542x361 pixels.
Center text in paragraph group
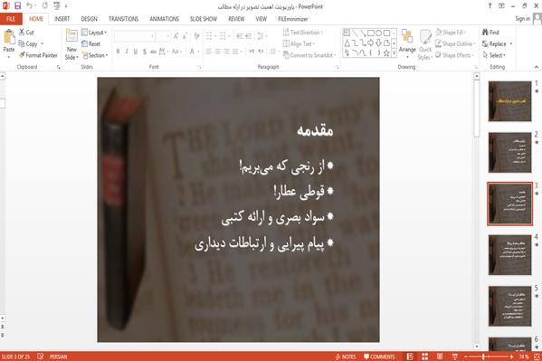tap(217, 52)
